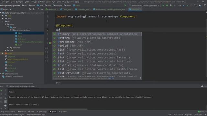Start debugging with the green bug icon
Viewport: 207px width, 116px height.
point(167,5)
